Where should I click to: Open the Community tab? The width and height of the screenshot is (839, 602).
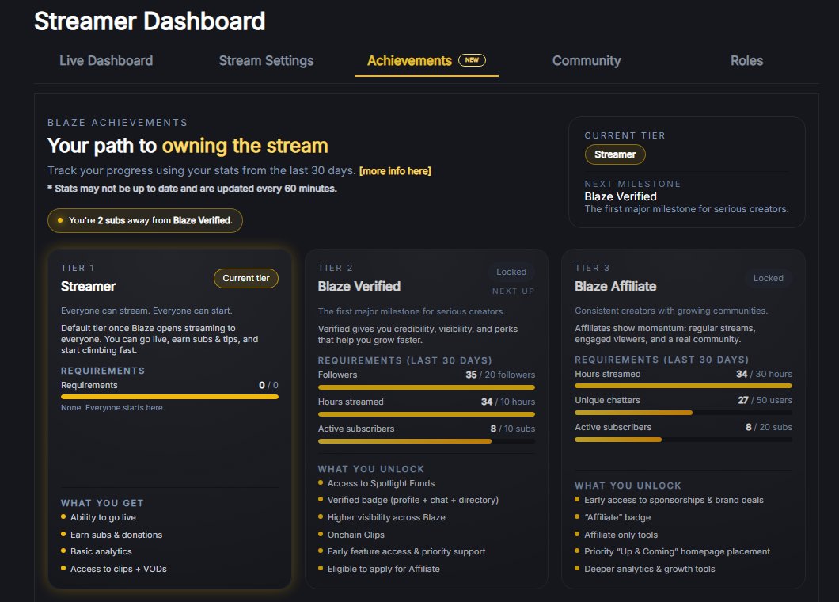(x=587, y=60)
